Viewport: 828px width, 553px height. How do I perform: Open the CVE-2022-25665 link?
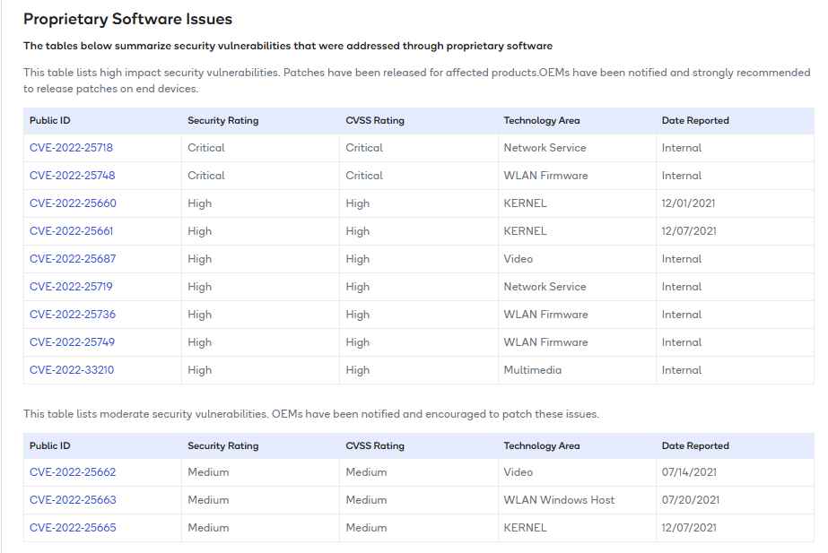tap(73, 528)
